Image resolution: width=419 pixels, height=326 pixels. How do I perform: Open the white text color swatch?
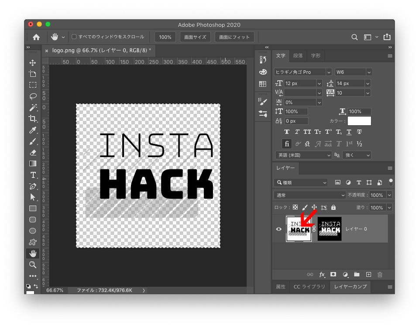tap(359, 121)
